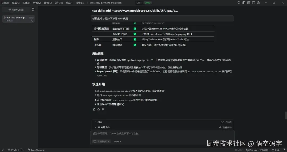Screen dimensions: 287x152
Task: Open the search icon in title bar
Action: tap(239, 3)
